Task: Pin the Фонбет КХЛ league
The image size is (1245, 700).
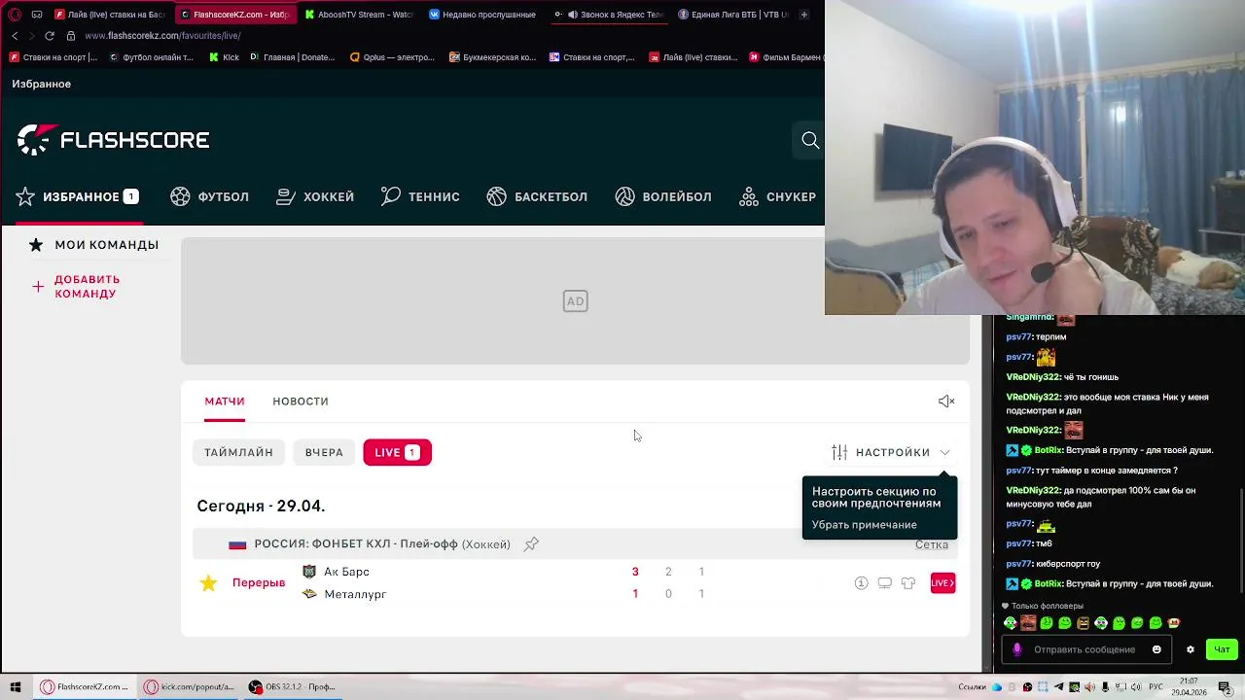Action: pos(531,544)
